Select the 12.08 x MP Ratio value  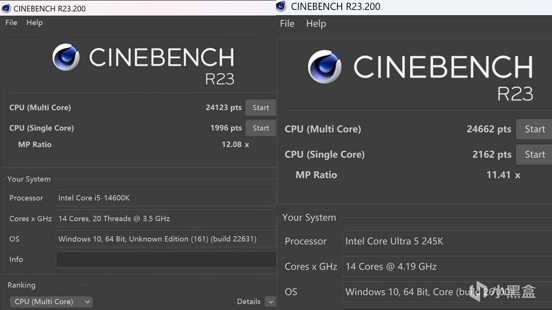235,145
